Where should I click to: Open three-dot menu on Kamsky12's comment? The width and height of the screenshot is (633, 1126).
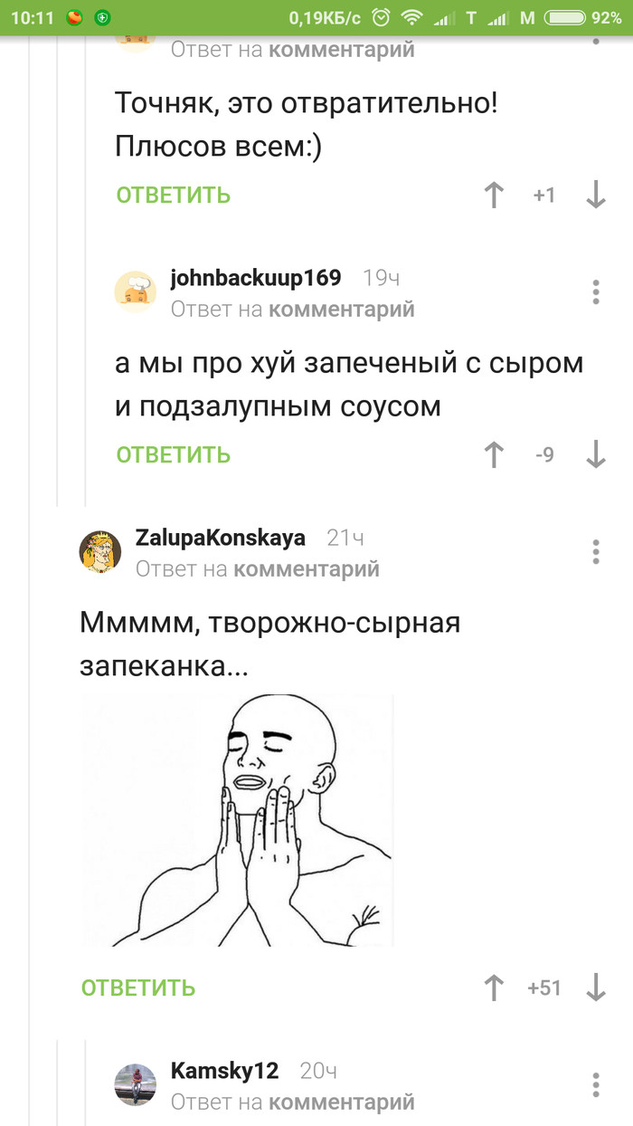tap(596, 1083)
